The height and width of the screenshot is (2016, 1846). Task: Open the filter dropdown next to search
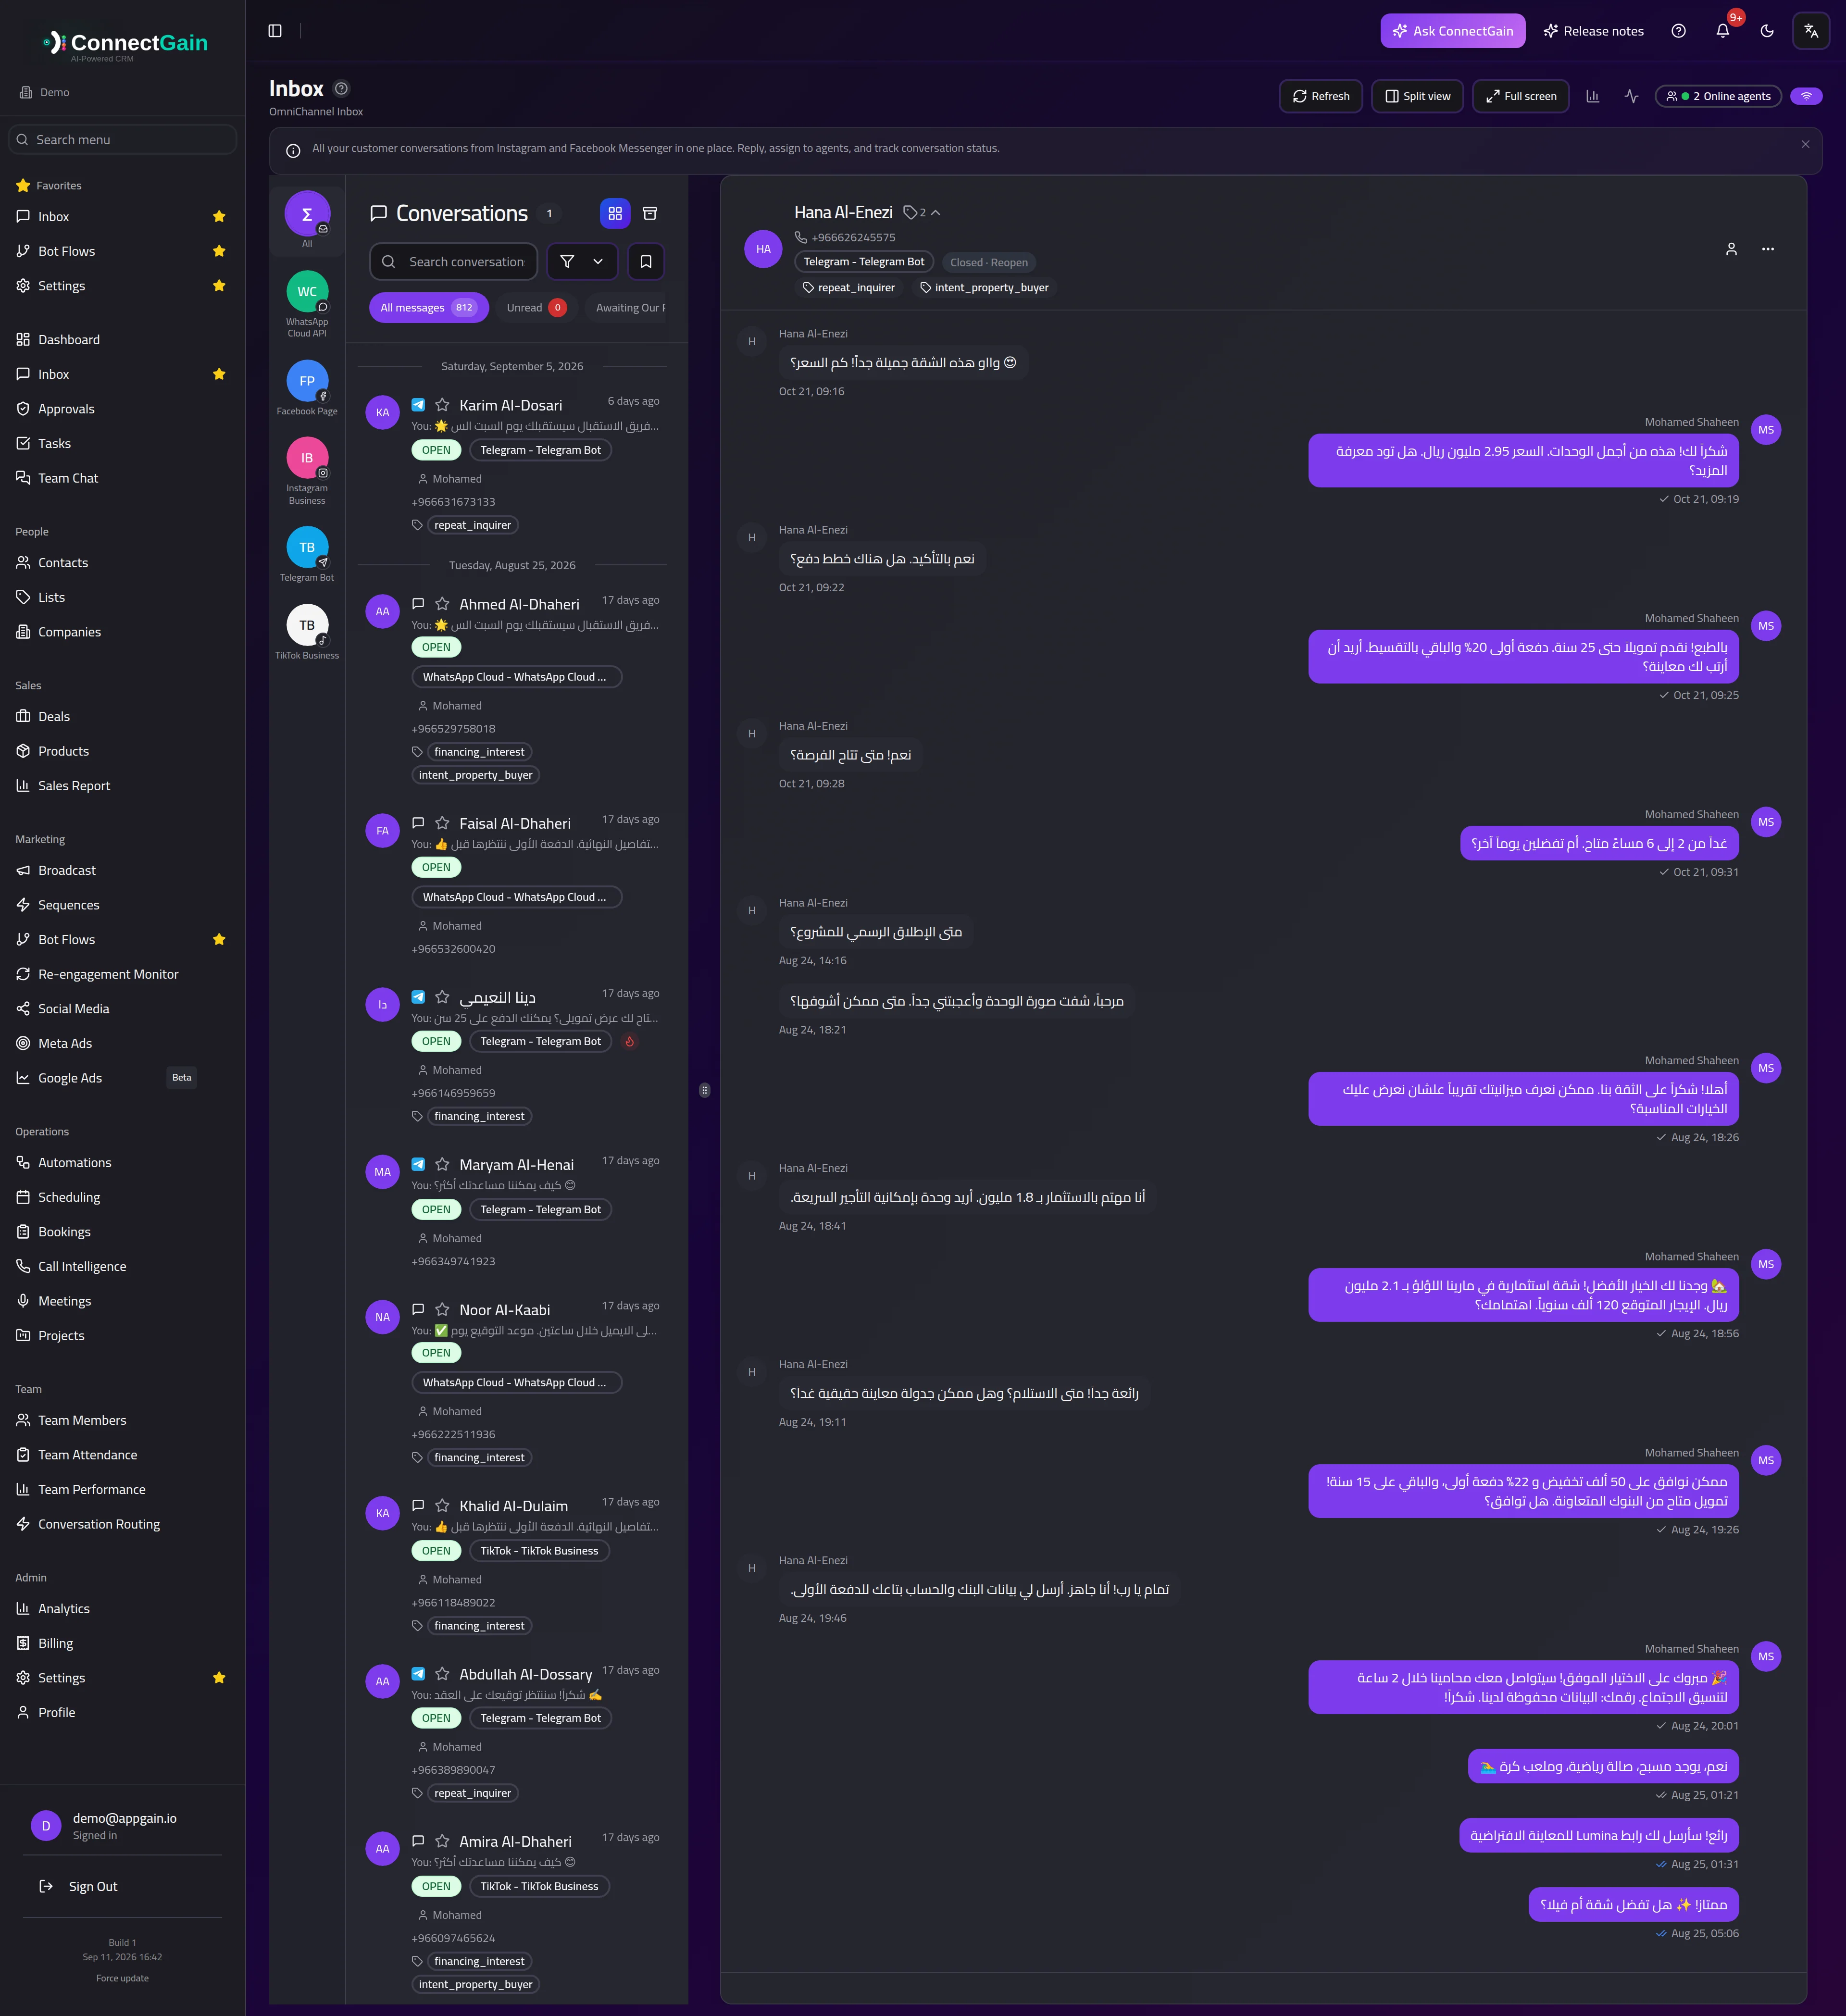582,261
